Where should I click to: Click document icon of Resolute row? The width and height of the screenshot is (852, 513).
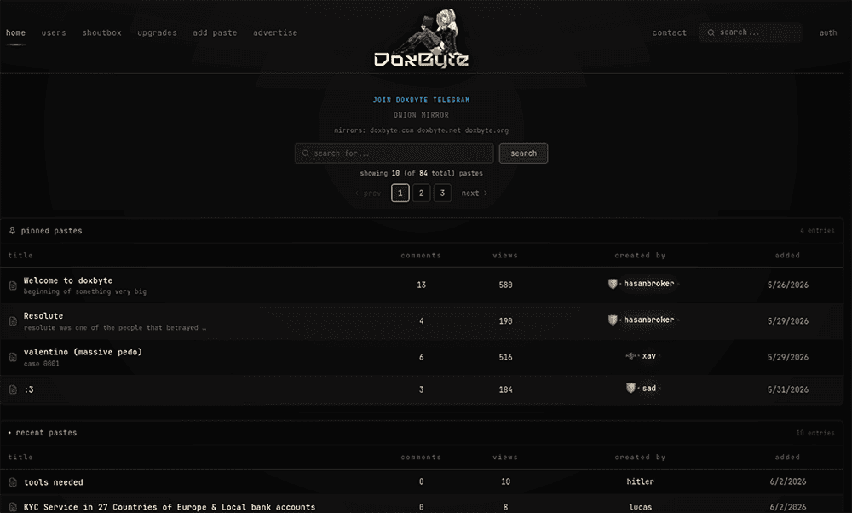pos(13,321)
